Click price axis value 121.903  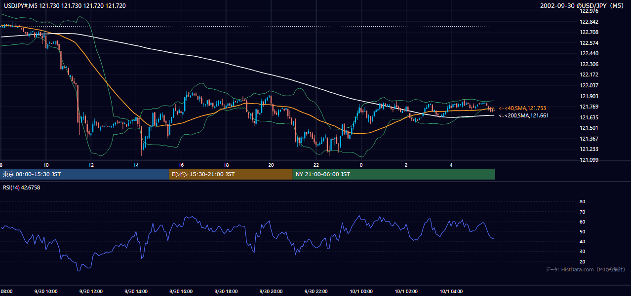tap(590, 96)
